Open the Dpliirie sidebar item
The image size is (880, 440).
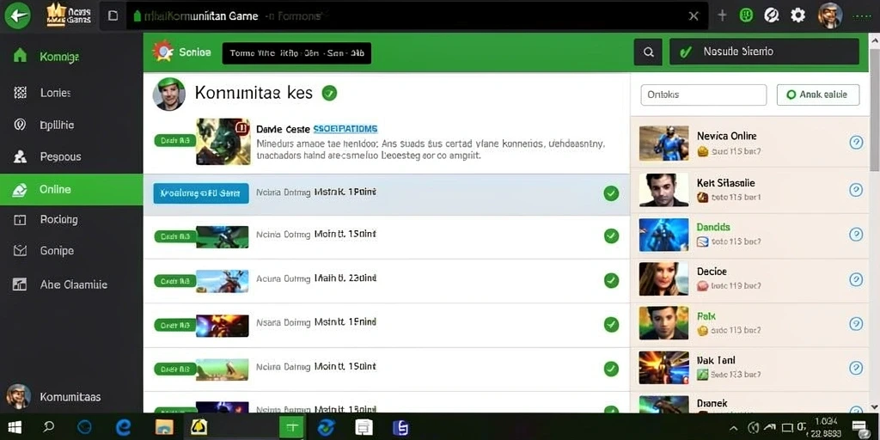pyautogui.click(x=71, y=125)
